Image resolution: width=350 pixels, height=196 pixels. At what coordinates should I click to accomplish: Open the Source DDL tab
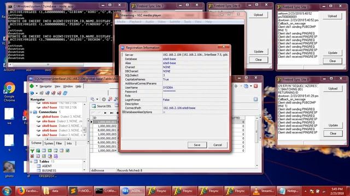pos(102,106)
